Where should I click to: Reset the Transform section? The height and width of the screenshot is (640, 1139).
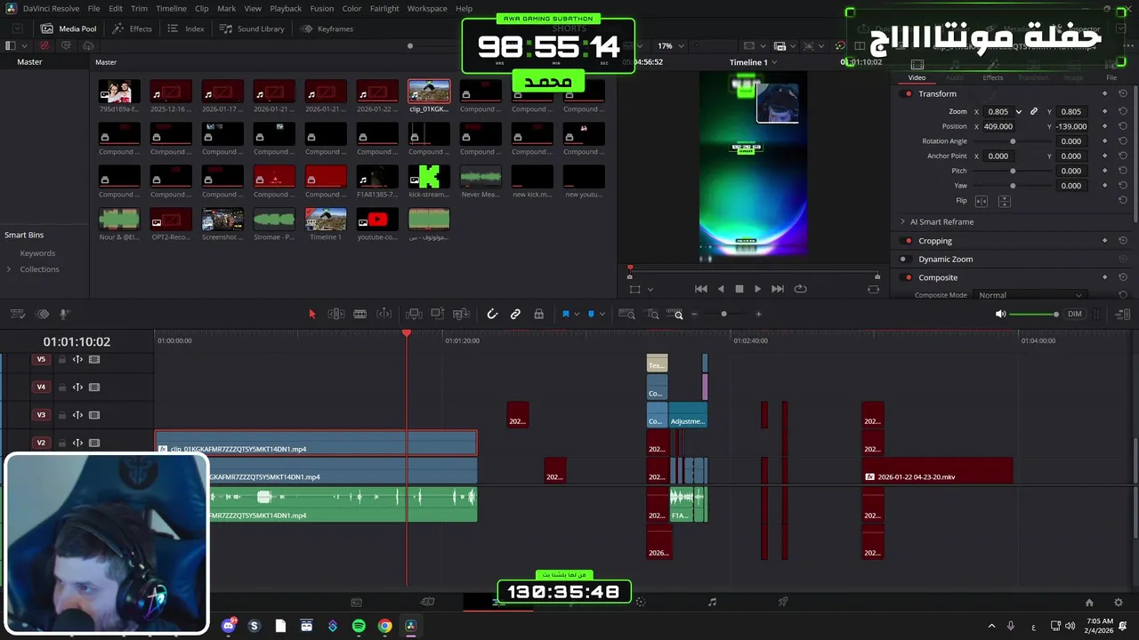tap(1123, 93)
